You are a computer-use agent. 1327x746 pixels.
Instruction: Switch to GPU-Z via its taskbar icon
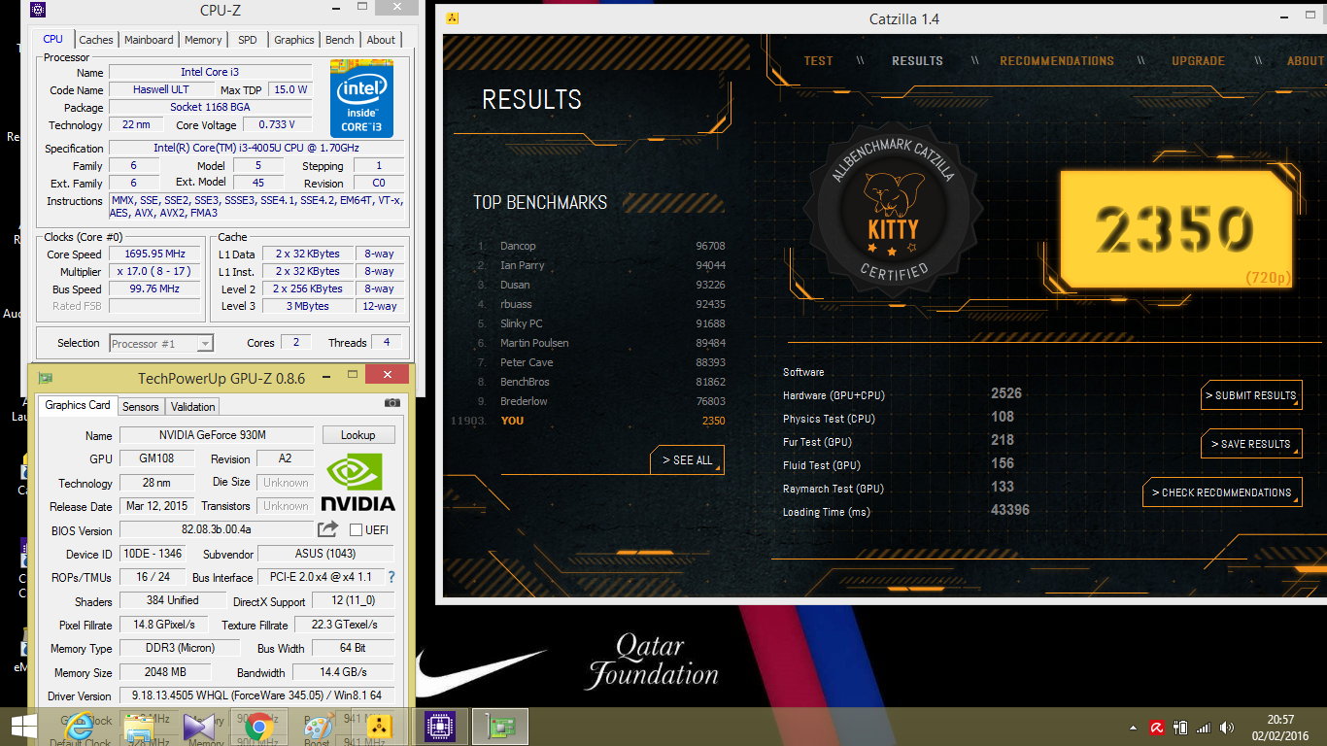pos(500,727)
